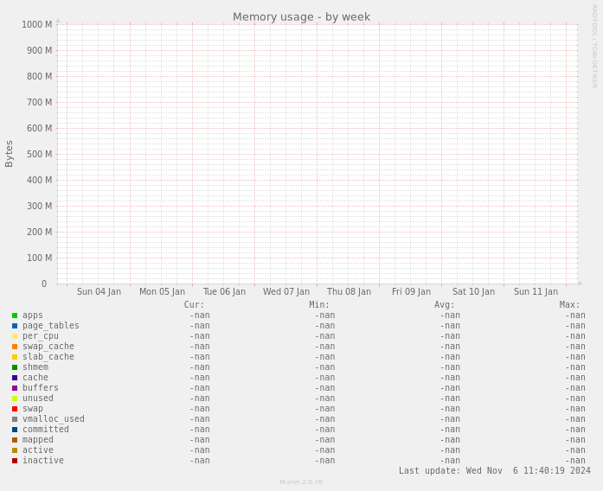The width and height of the screenshot is (603, 491).
Task: Click the 'slab_cache' legend label
Action: click(48, 357)
